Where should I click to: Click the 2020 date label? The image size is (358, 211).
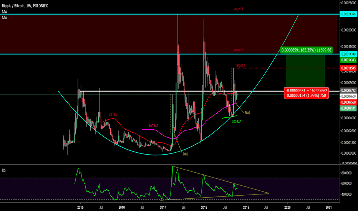(287, 207)
